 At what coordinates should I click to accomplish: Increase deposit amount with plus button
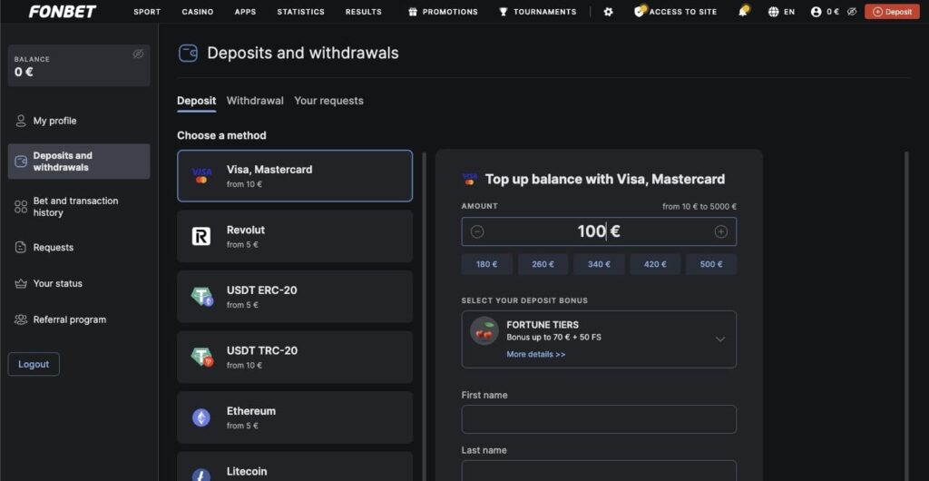(721, 231)
